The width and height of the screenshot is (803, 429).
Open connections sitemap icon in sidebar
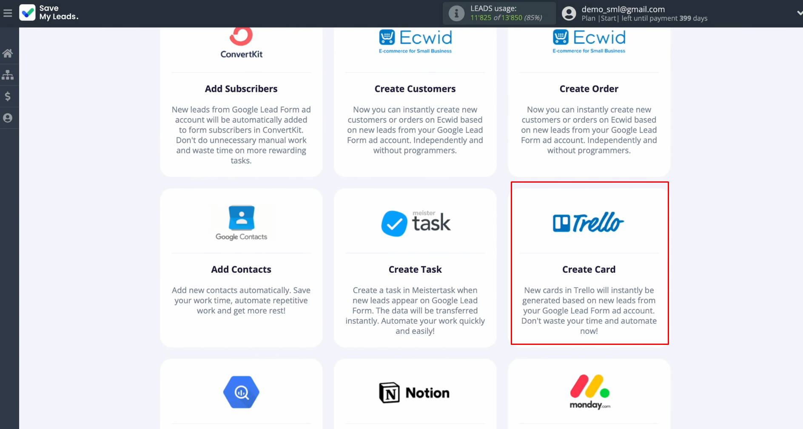(x=8, y=75)
